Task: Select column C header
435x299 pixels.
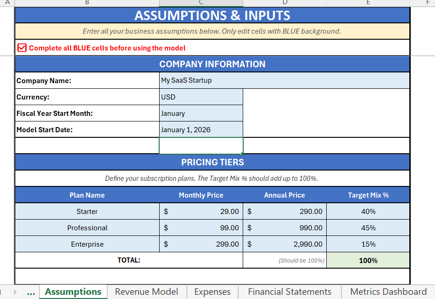Action: pyautogui.click(x=201, y=3)
